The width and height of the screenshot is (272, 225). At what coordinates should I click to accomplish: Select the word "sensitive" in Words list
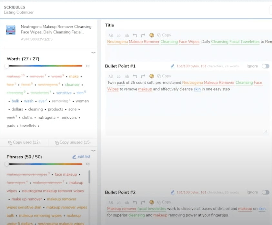pos(64,93)
